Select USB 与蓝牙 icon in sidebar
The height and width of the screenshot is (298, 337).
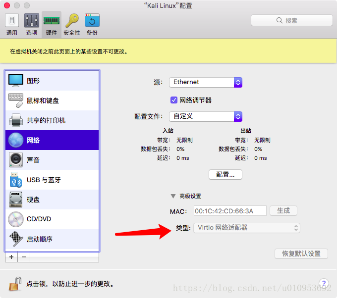(x=16, y=180)
